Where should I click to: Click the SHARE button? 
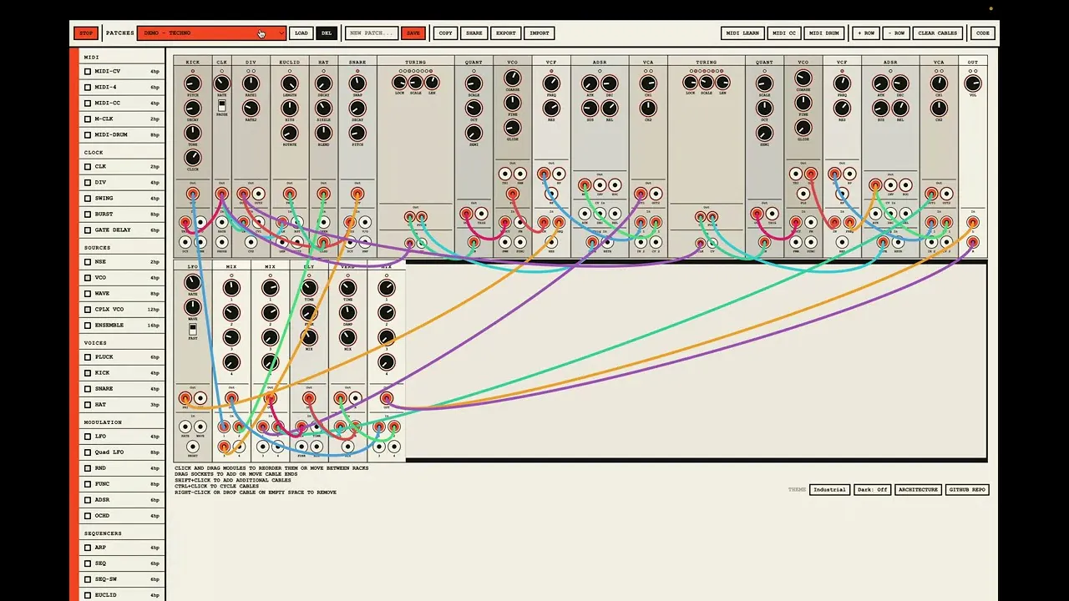point(474,33)
